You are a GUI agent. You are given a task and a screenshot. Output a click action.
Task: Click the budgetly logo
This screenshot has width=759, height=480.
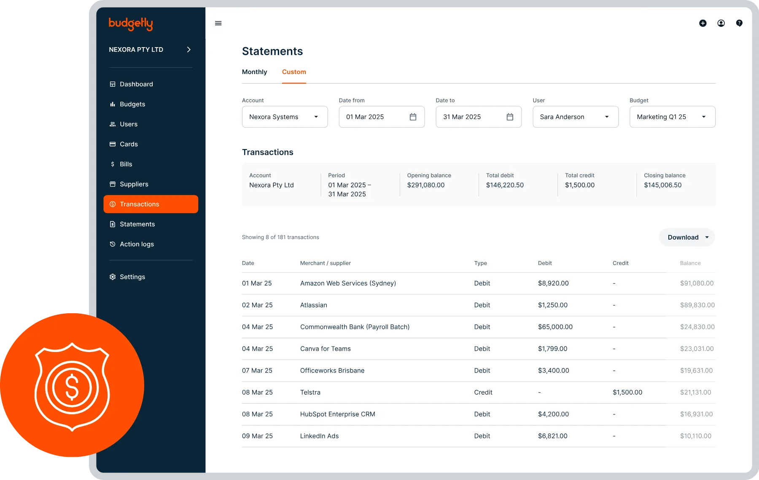[x=131, y=24]
